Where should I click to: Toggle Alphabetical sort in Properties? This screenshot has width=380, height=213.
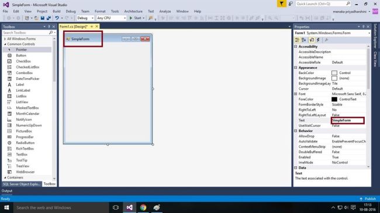(x=304, y=40)
